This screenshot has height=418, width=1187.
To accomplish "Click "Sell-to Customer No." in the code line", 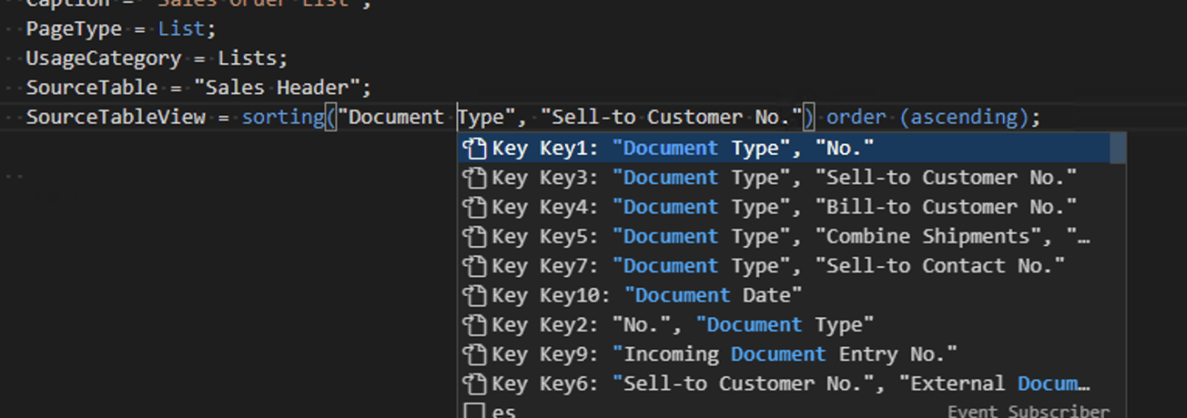I will tap(672, 117).
